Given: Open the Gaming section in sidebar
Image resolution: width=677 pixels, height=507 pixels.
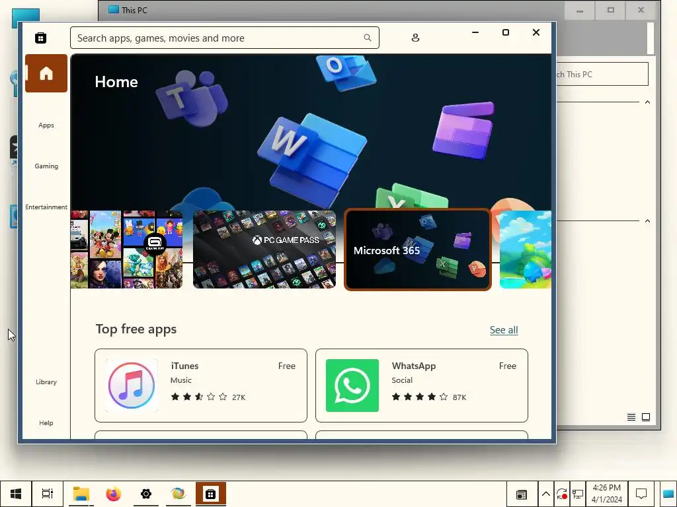Looking at the screenshot, I should [46, 166].
